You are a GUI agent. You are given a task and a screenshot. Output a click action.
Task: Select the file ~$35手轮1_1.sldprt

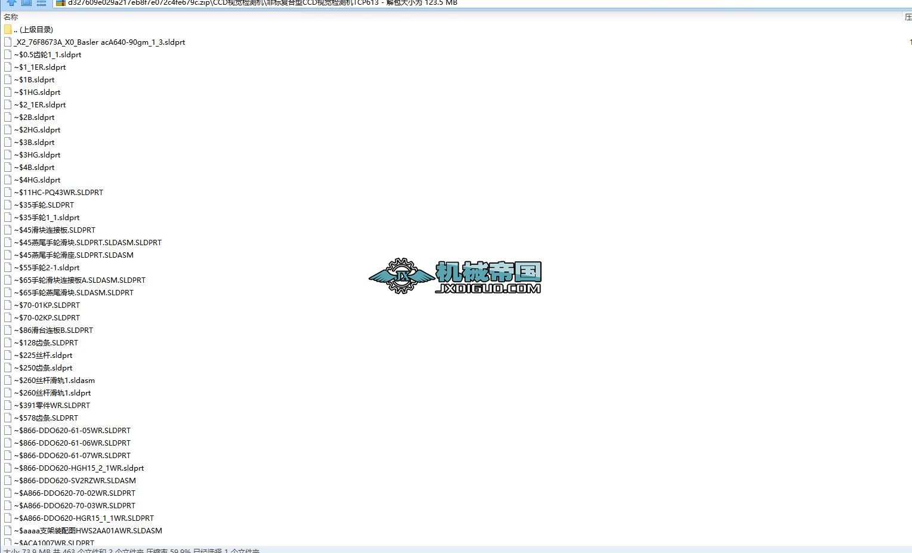coord(47,218)
